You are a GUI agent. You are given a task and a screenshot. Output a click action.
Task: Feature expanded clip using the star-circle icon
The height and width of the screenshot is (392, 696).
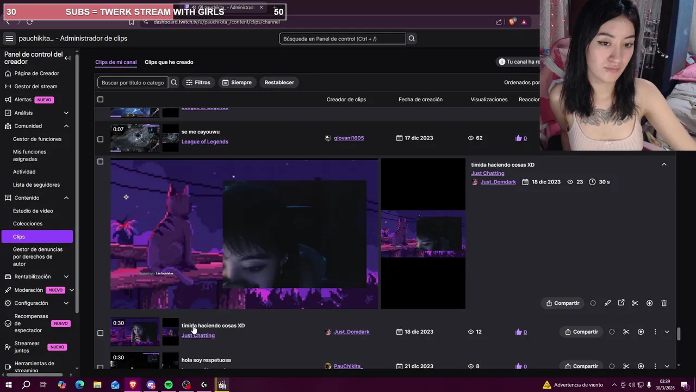(649, 303)
